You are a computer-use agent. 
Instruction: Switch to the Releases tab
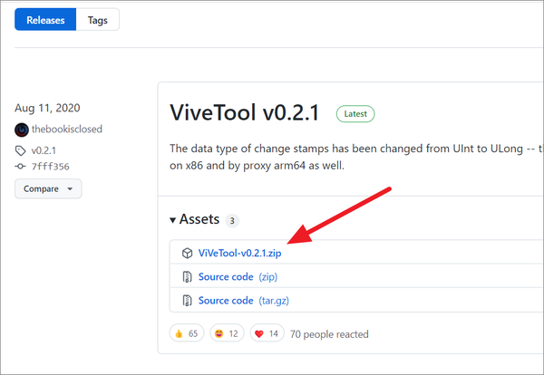pyautogui.click(x=44, y=19)
